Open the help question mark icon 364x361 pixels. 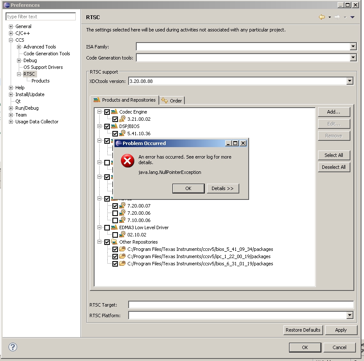click(13, 347)
